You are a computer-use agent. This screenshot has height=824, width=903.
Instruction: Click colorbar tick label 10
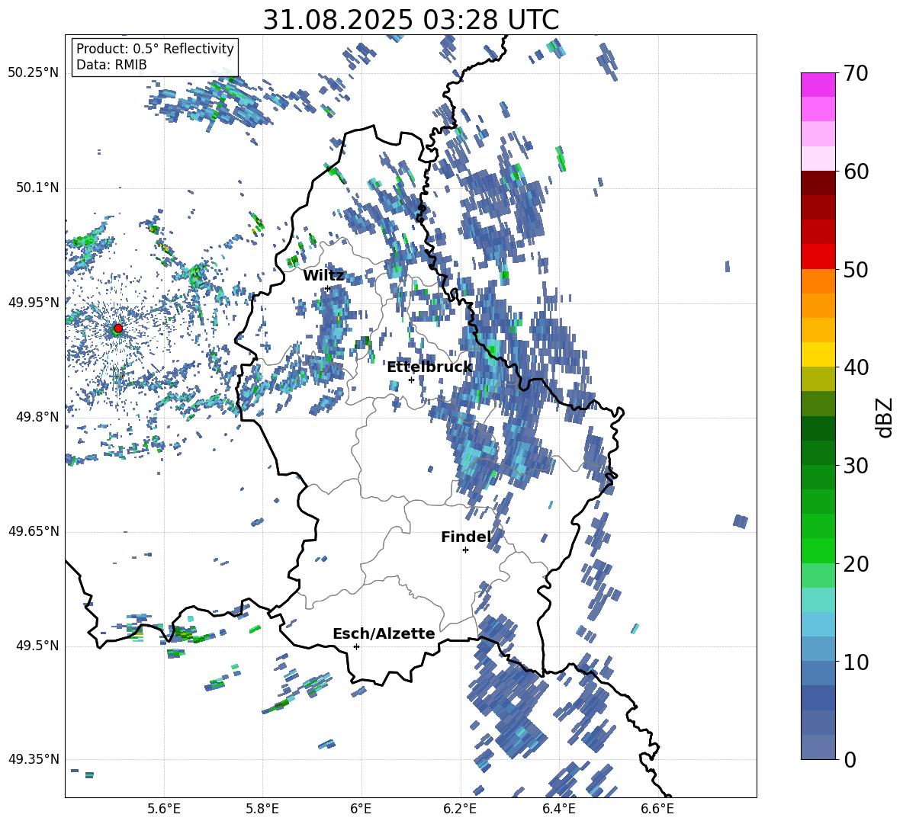click(x=856, y=662)
